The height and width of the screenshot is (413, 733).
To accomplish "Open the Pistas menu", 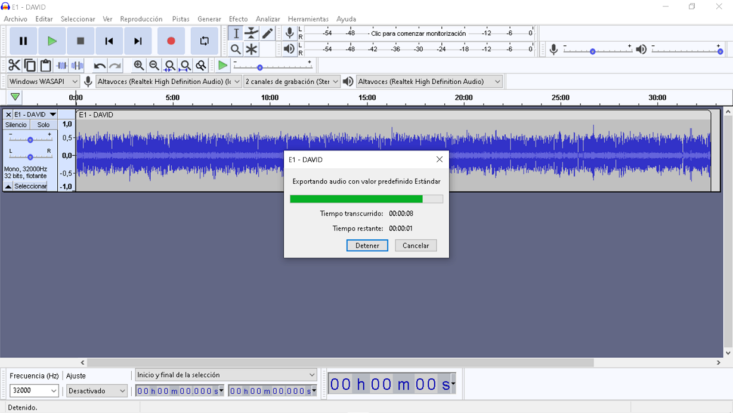I will (181, 19).
